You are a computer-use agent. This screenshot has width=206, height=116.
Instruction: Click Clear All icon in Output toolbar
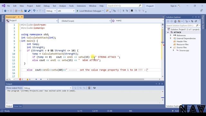(x=89, y=88)
